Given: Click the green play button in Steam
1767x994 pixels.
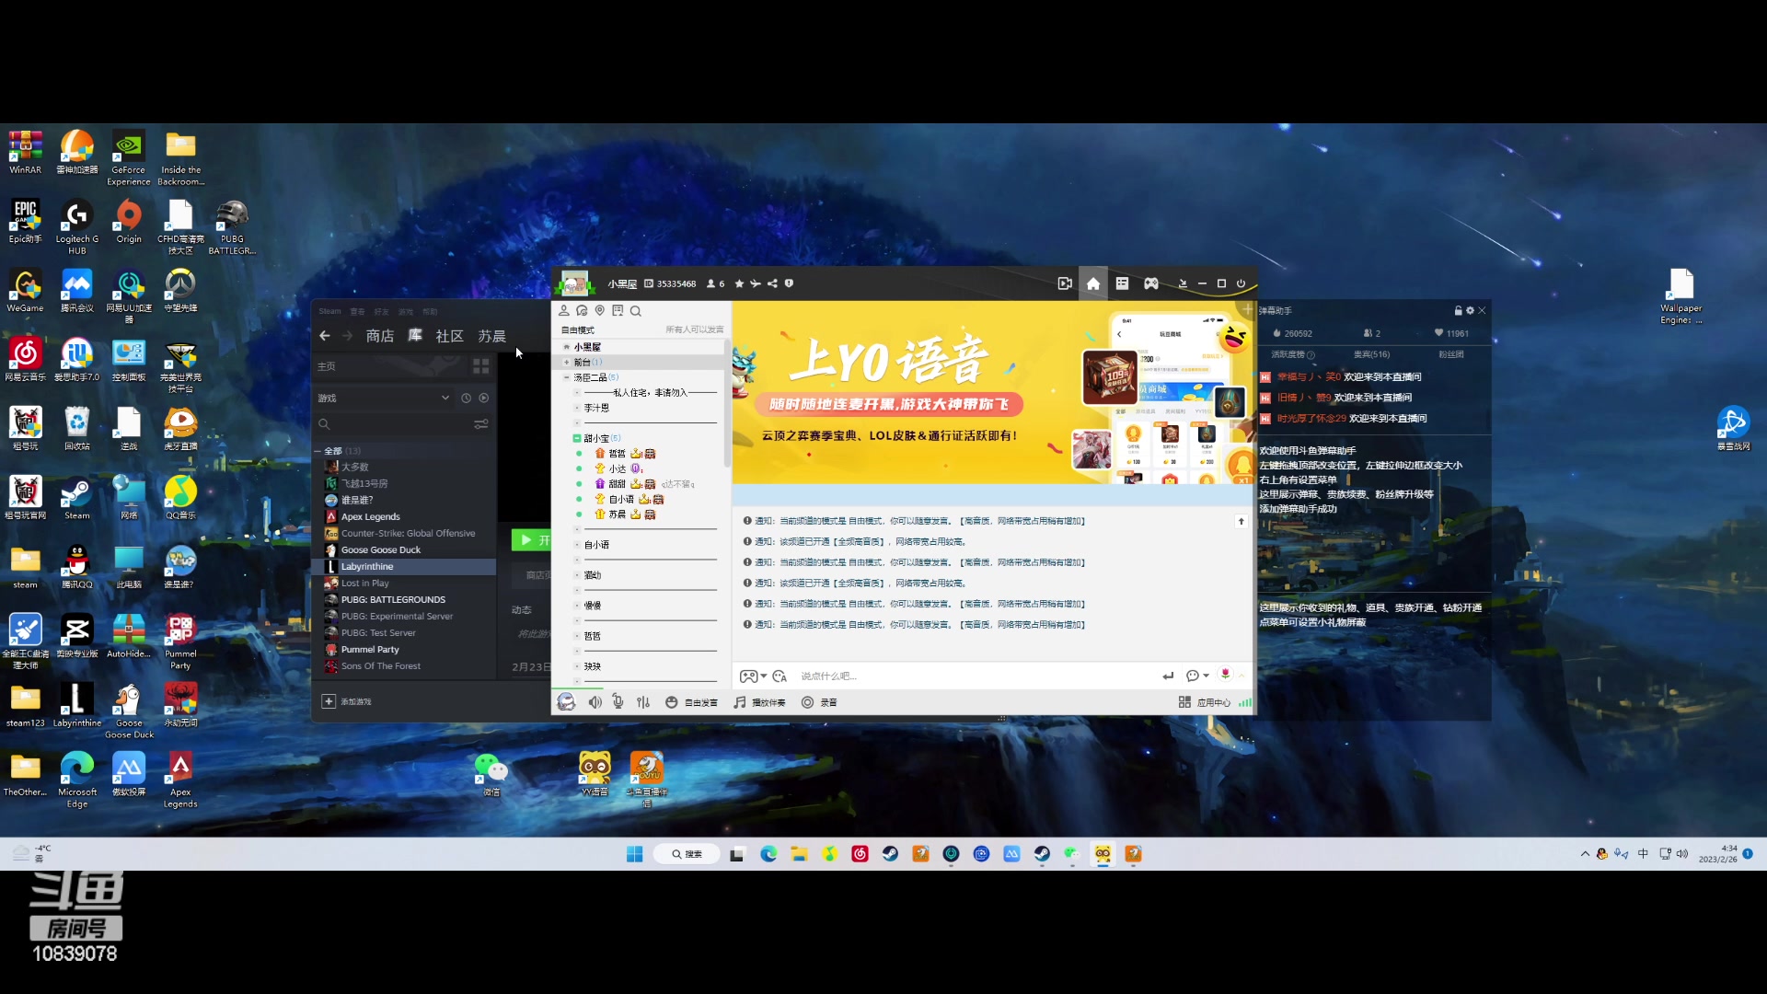Looking at the screenshot, I should pos(531,540).
